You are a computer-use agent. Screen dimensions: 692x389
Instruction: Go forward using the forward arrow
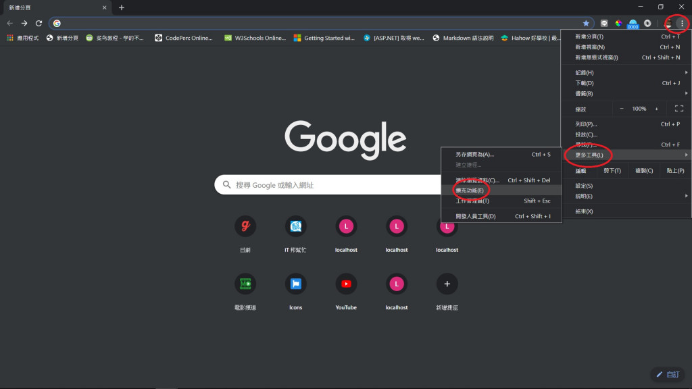click(24, 24)
